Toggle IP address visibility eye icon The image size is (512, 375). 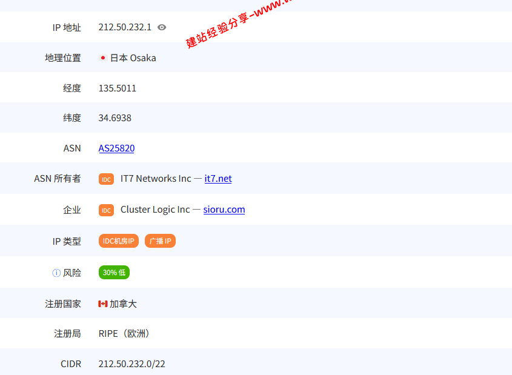point(162,27)
